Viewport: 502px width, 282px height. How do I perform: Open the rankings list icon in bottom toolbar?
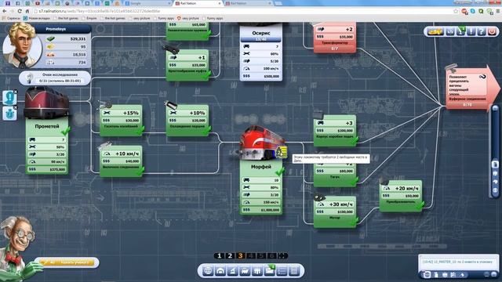tap(282, 271)
